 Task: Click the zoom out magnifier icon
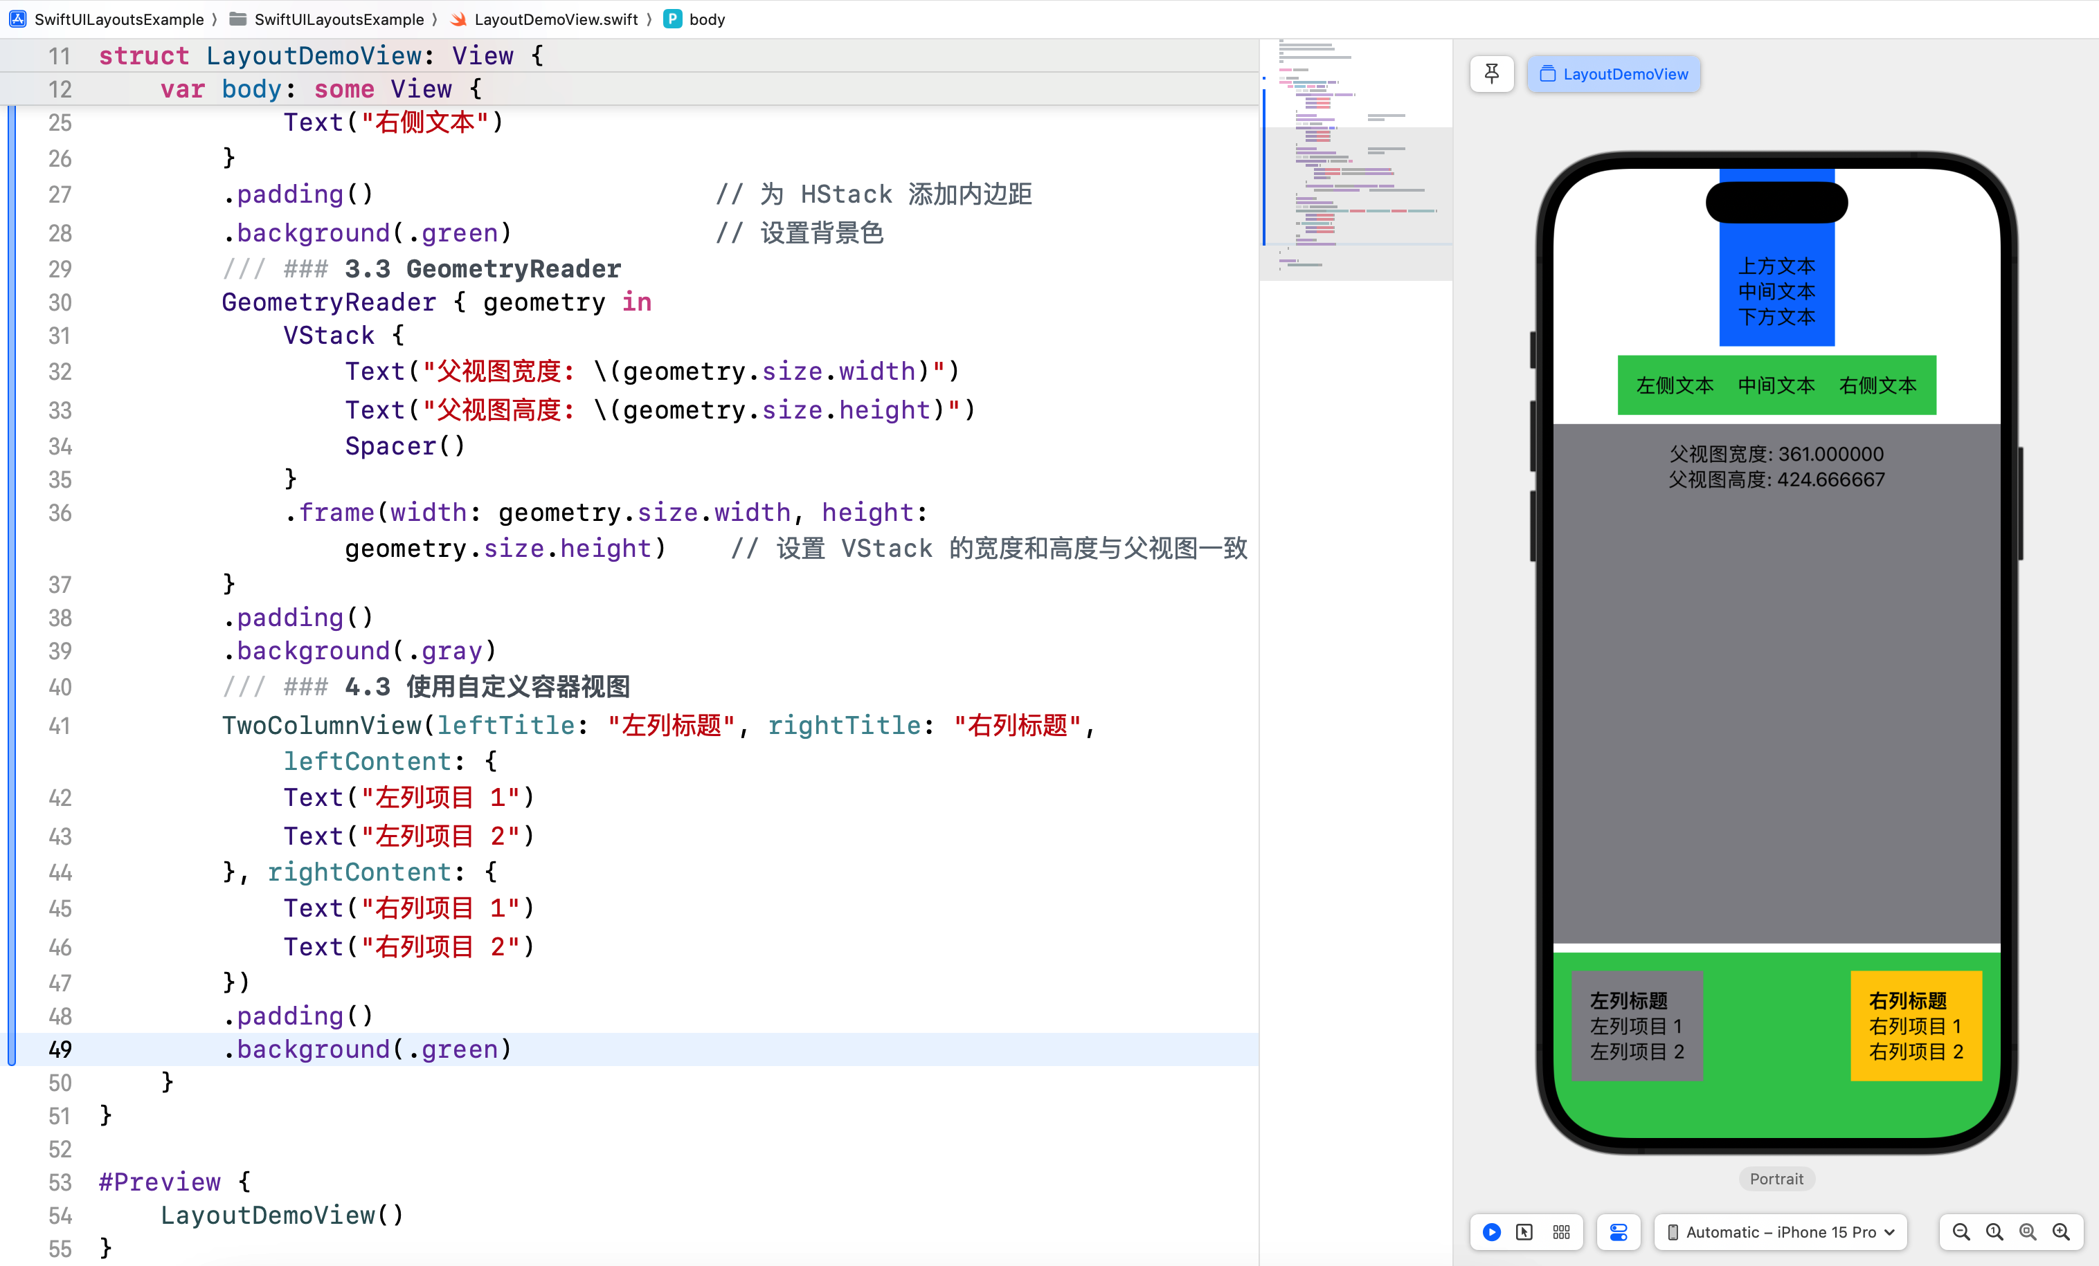click(x=1961, y=1231)
